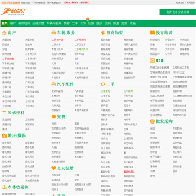Open the green 二手家电 link

click(x=106, y=91)
